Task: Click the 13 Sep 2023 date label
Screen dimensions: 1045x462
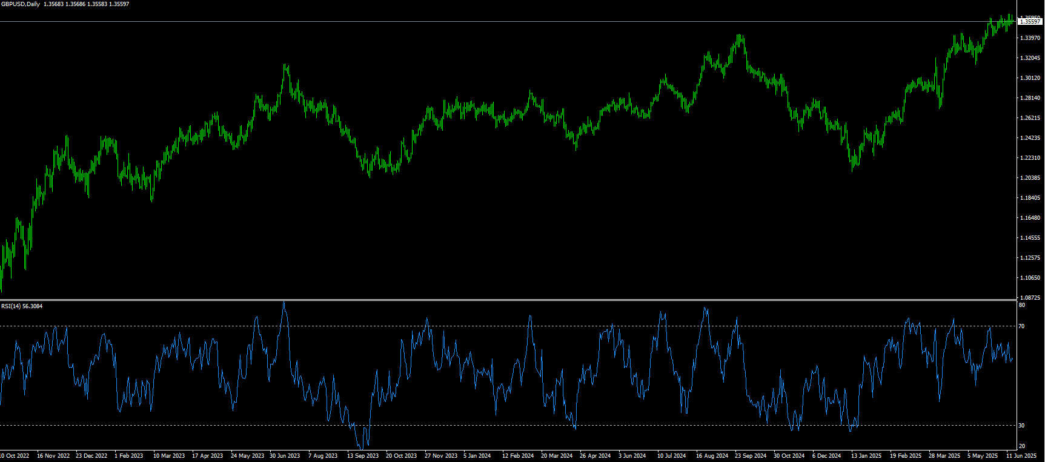Action: [363, 456]
